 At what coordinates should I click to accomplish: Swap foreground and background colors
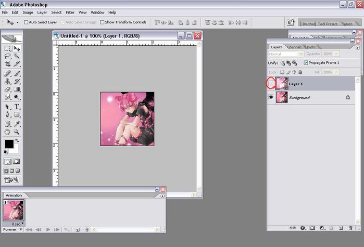pyautogui.click(x=17, y=140)
